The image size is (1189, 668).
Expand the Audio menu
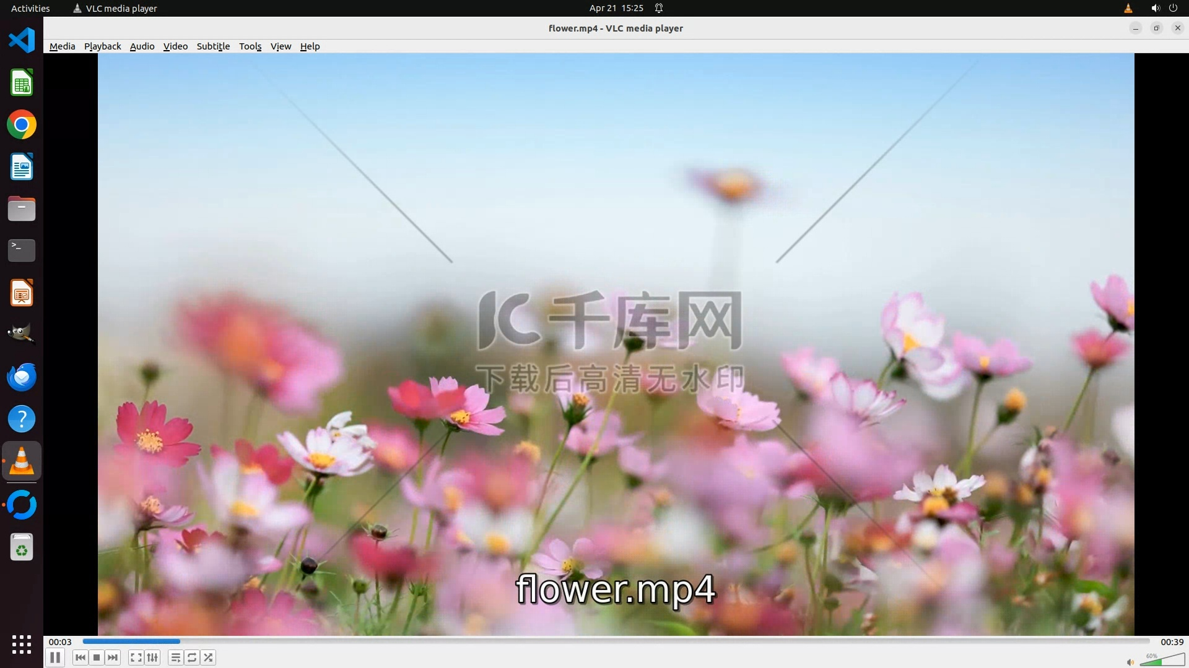(x=142, y=46)
